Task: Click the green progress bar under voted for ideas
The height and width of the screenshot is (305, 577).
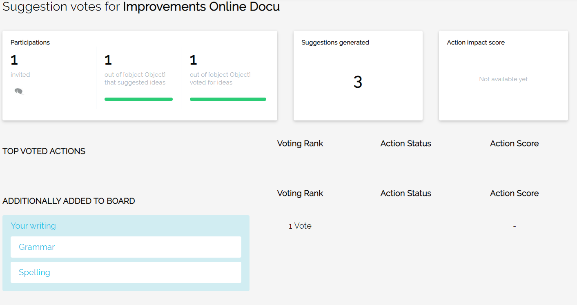Action: 228,99
